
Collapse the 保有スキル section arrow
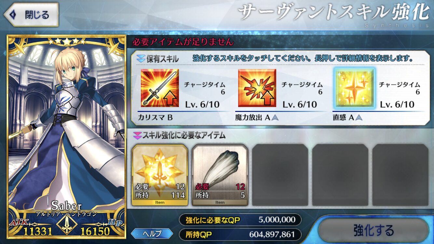[x=141, y=59]
